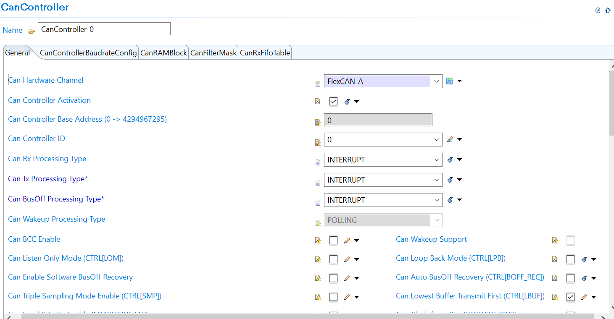Toggle Can Auto BusOff Recovery checkbox
614x319 pixels.
pos(570,278)
